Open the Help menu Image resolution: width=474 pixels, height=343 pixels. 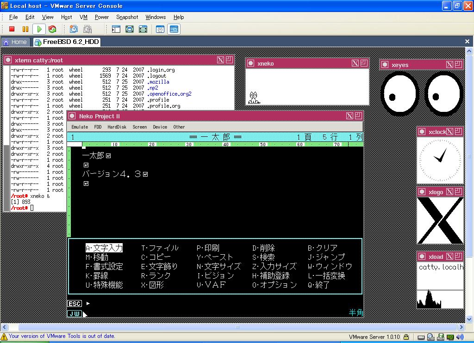(x=179, y=17)
